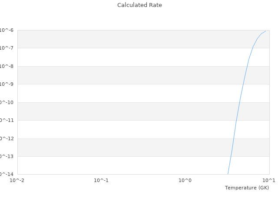The image size is (278, 209).
Task: Click the 'Temperature (GK)' x-axis title
Action: click(x=247, y=188)
